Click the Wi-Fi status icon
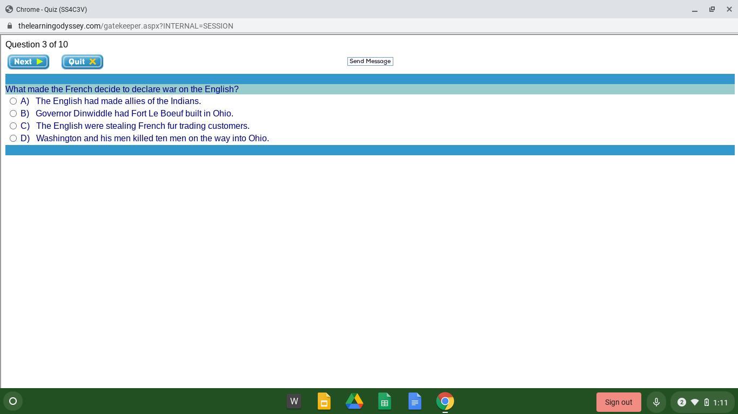Image resolution: width=738 pixels, height=414 pixels. [695, 402]
